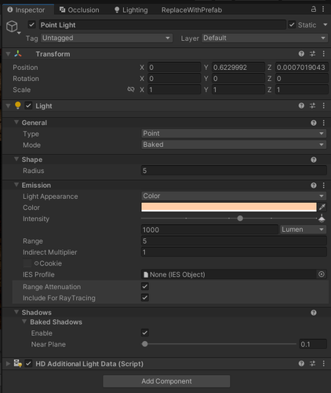Open the light Mode dropdown
Viewport: 331px width, 393px height.
coord(234,145)
